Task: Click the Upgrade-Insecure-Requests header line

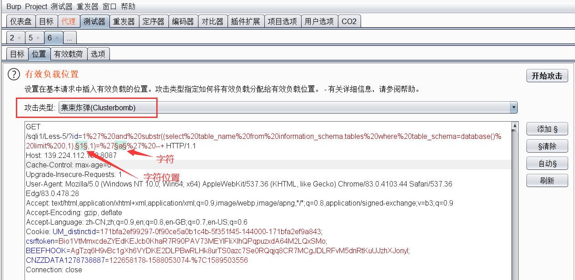Action: (74, 175)
